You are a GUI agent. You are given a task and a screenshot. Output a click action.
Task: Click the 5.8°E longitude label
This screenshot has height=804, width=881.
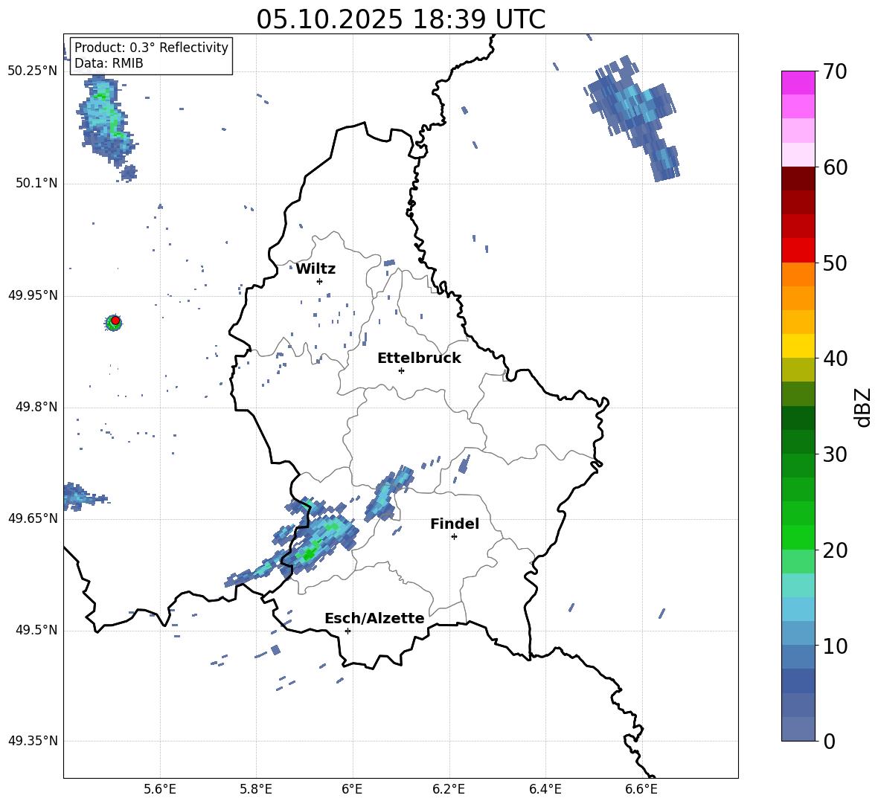click(x=256, y=789)
